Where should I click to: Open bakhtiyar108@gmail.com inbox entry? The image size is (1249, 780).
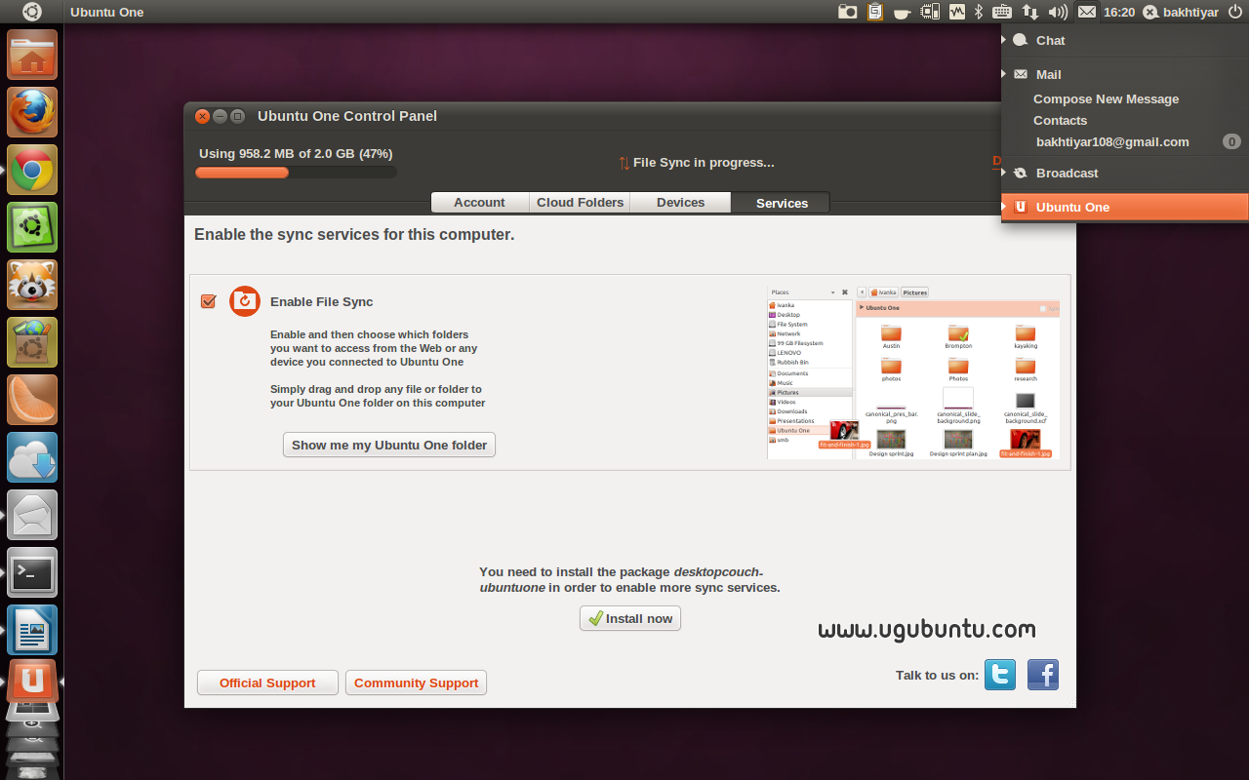(x=1125, y=142)
